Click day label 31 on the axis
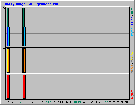 [x=127, y=102]
